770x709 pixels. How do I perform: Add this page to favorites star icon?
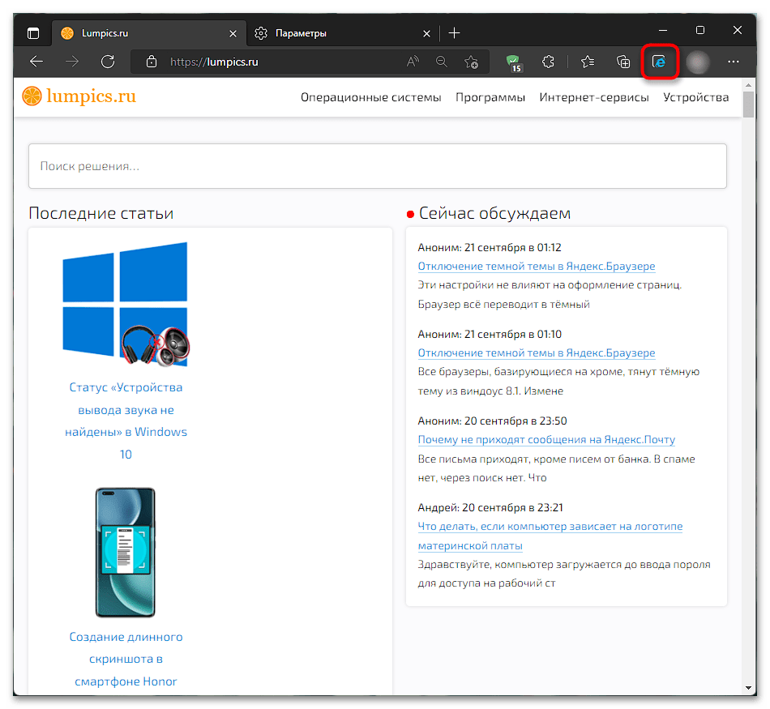472,62
